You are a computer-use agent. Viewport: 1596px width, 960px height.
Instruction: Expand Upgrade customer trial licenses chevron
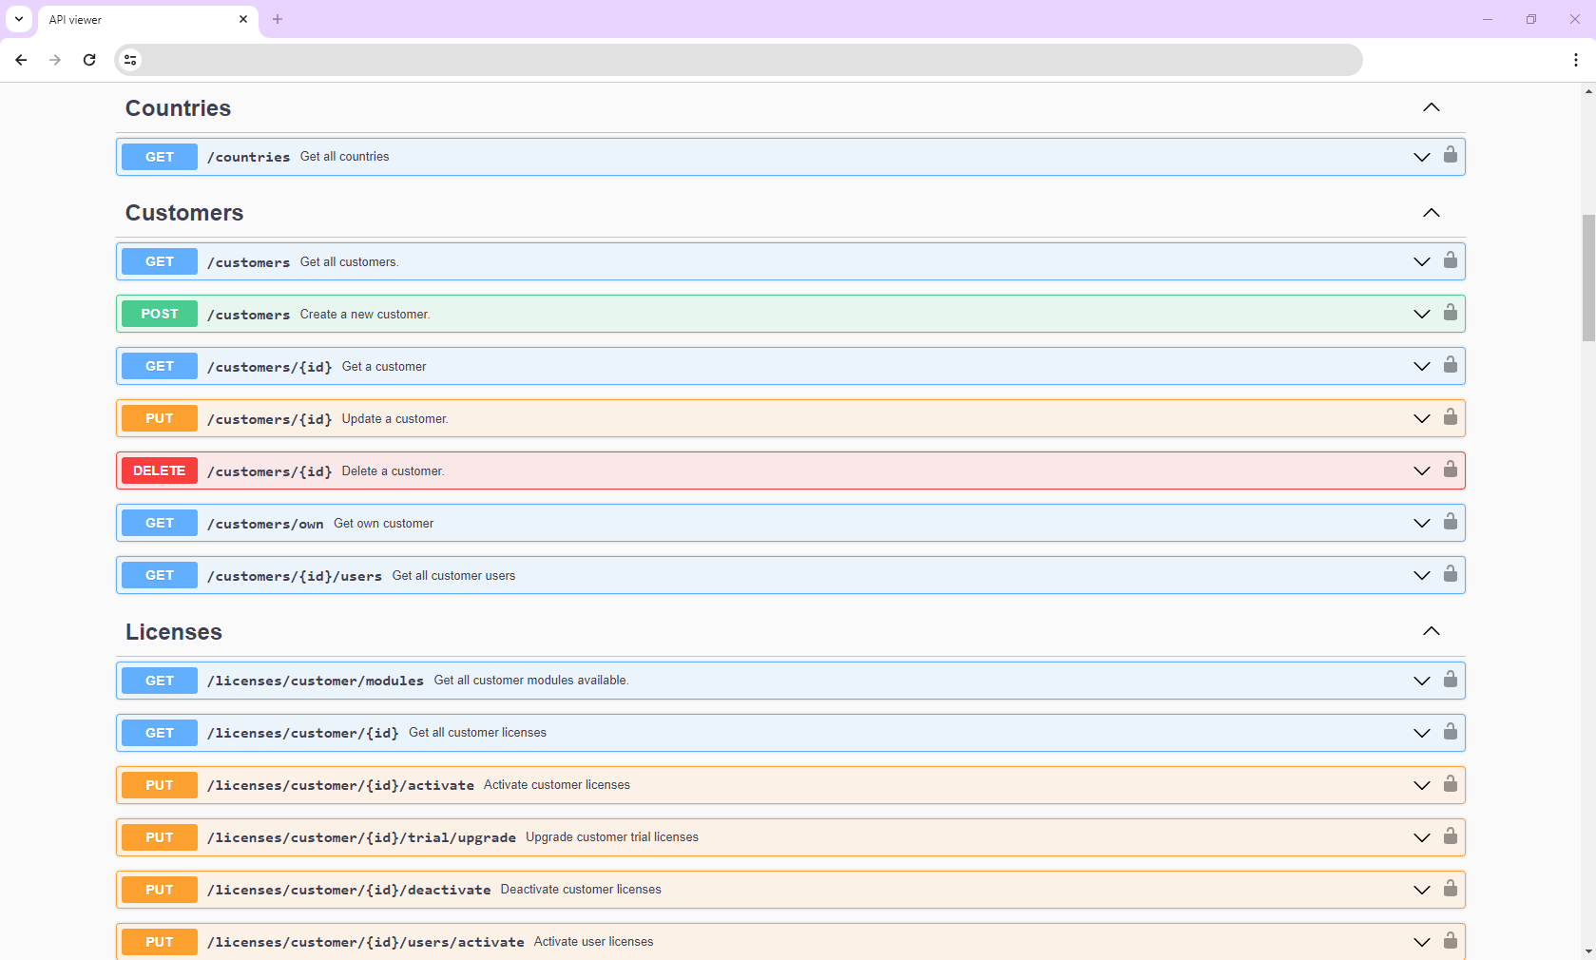pos(1421,837)
